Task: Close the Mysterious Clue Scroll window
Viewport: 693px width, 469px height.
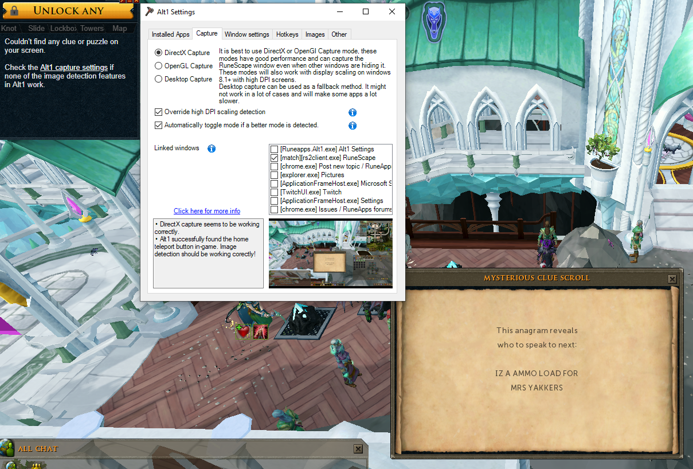Action: click(x=672, y=279)
